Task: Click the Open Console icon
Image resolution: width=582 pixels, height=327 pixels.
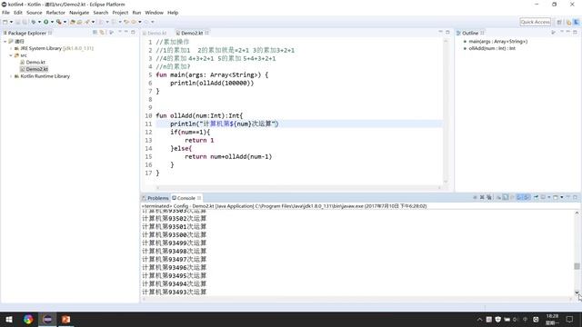Action: pyautogui.click(x=556, y=197)
